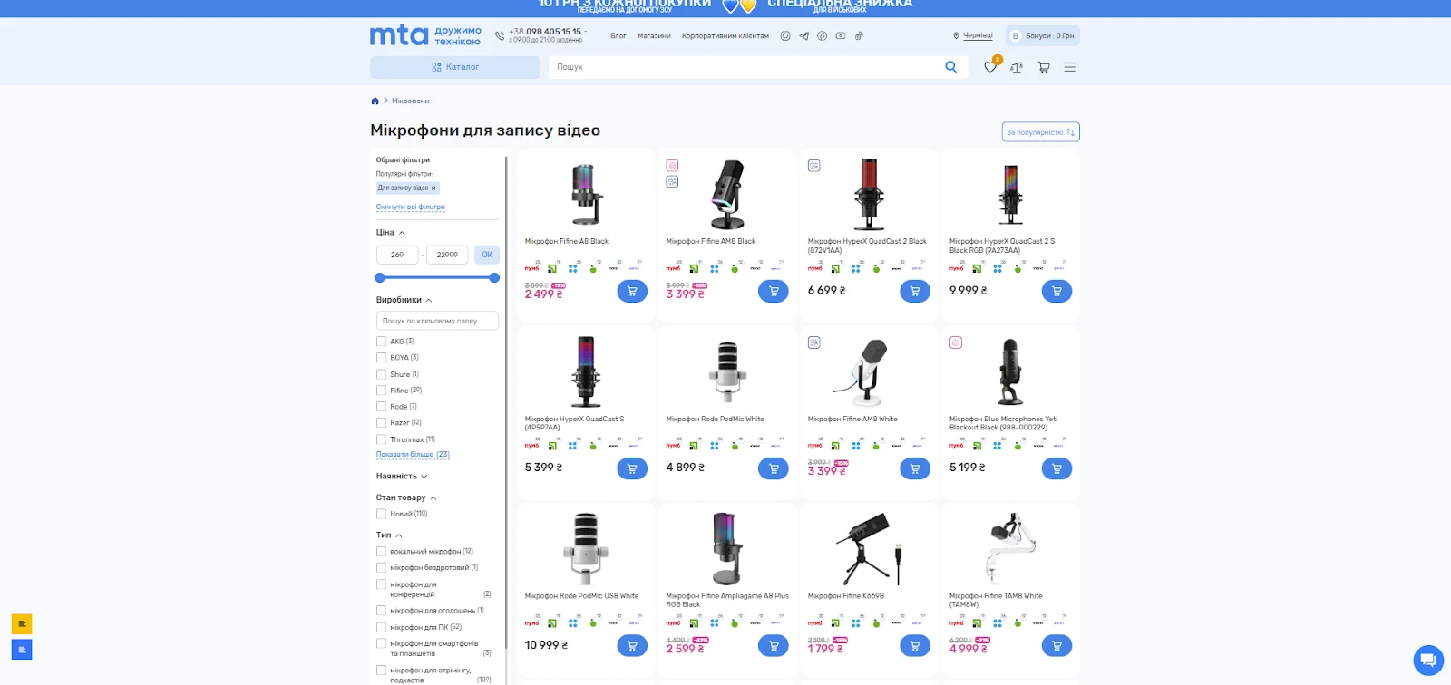Open the Instagram social link
The image size is (1451, 685).
click(x=785, y=36)
